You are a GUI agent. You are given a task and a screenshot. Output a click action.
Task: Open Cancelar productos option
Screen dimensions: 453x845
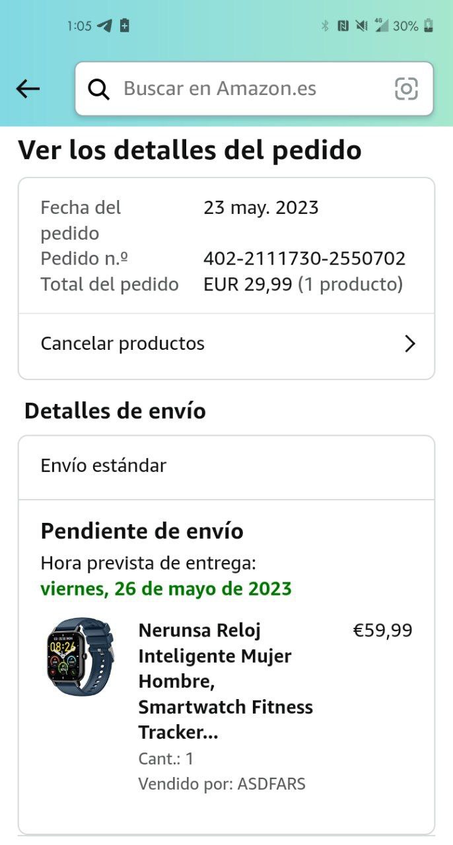tap(226, 344)
